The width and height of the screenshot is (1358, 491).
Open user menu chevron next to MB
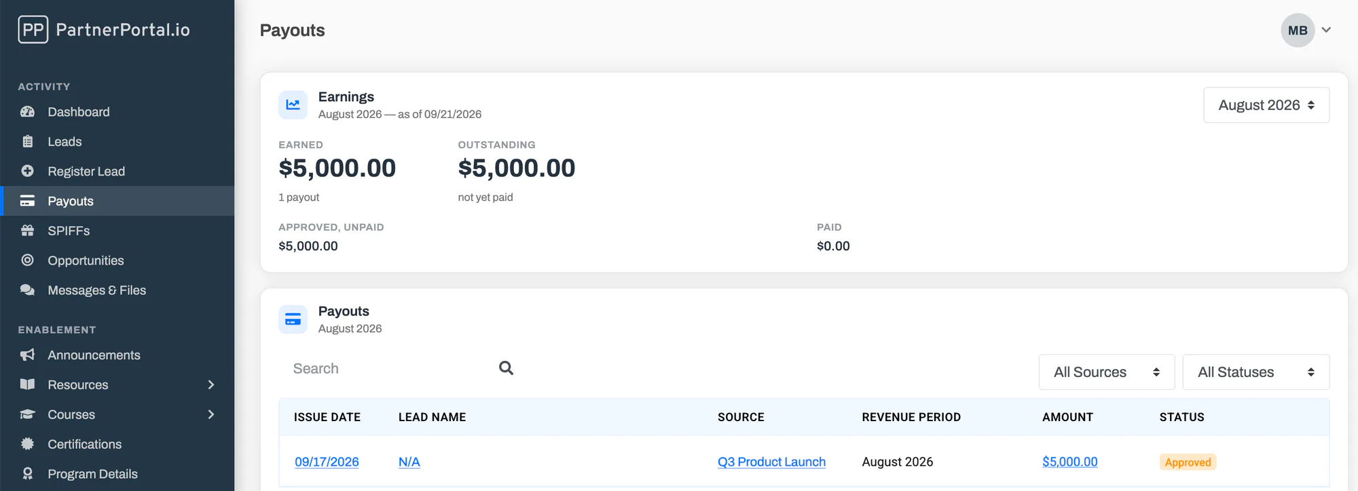pos(1326,30)
